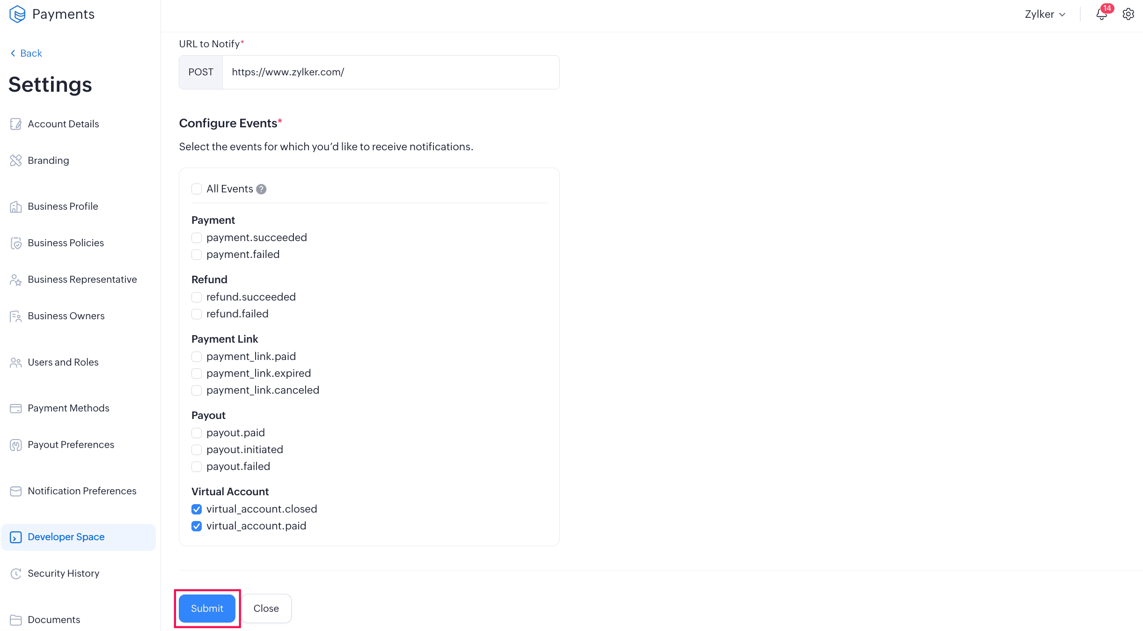Click the Payout Preferences icon
This screenshot has width=1143, height=631.
pyautogui.click(x=16, y=445)
